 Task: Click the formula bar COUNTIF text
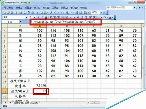pyautogui.click(x=65, y=22)
